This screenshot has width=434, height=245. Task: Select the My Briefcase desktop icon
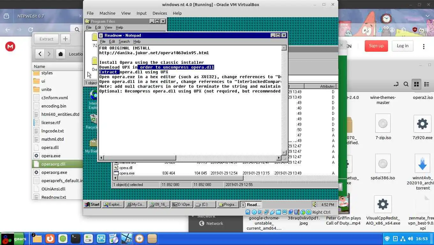(92, 146)
